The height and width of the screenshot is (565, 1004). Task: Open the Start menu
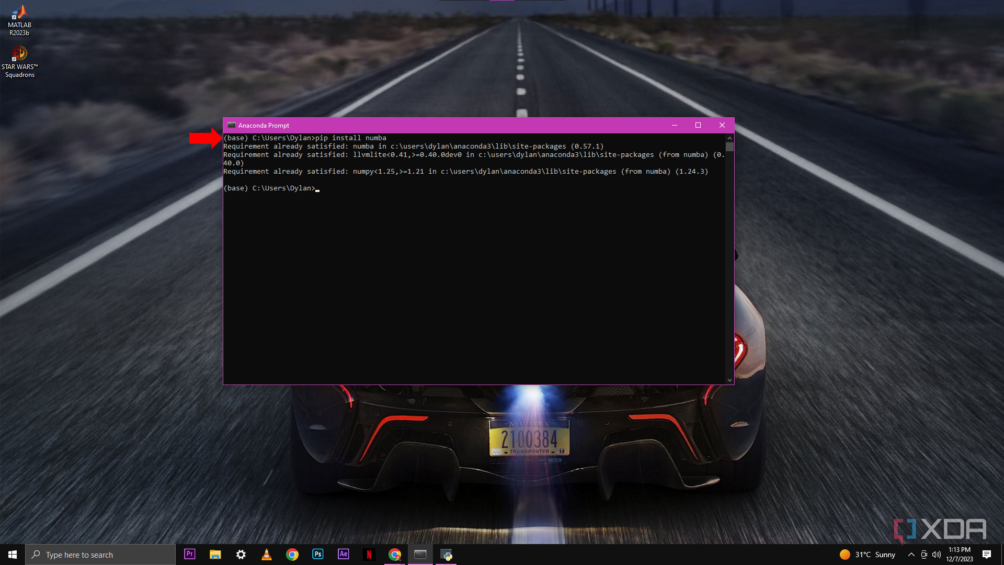point(12,554)
